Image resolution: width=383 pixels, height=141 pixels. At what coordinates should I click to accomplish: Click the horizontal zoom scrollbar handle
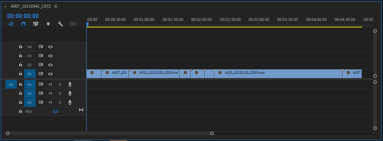pyautogui.click(x=110, y=133)
